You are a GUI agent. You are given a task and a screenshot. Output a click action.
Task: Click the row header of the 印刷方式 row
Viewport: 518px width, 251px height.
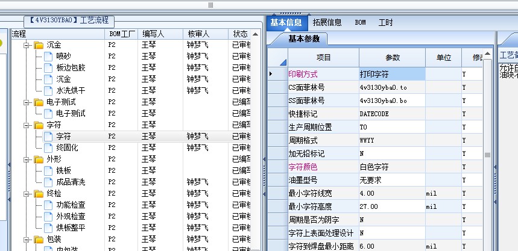pyautogui.click(x=277, y=74)
